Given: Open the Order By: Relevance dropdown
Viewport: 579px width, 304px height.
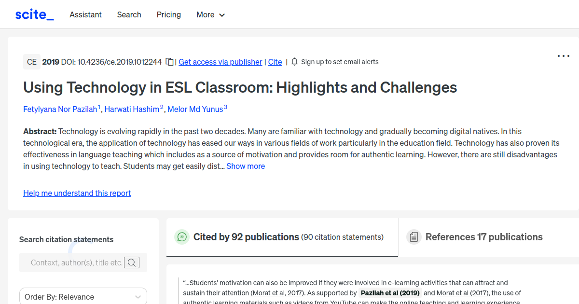Looking at the screenshot, I should coord(83,296).
